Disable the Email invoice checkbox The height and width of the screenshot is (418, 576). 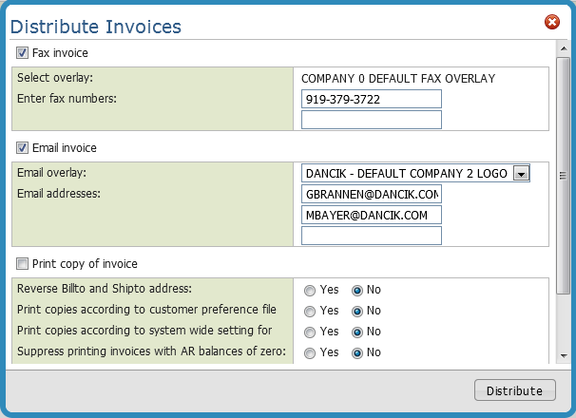(x=23, y=147)
